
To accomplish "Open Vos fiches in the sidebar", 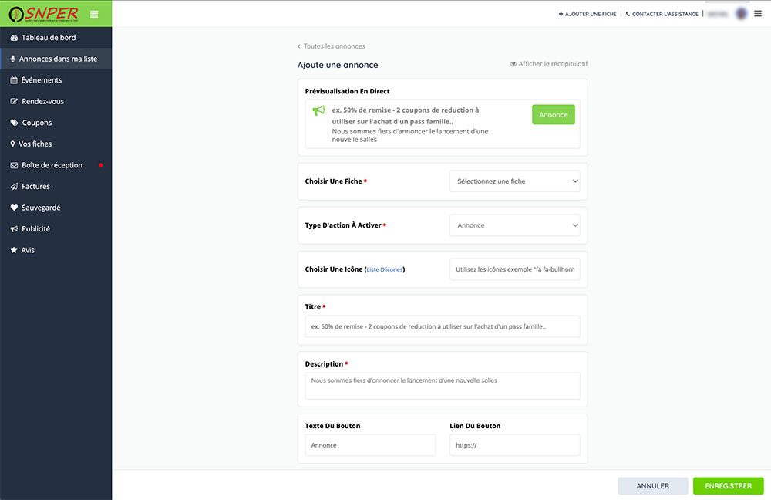I will (35, 144).
